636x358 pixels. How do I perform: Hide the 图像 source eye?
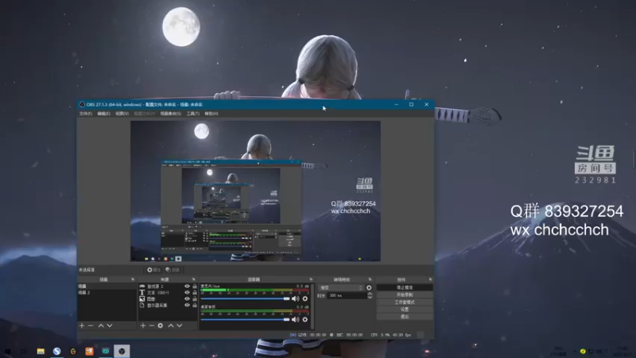(x=187, y=299)
